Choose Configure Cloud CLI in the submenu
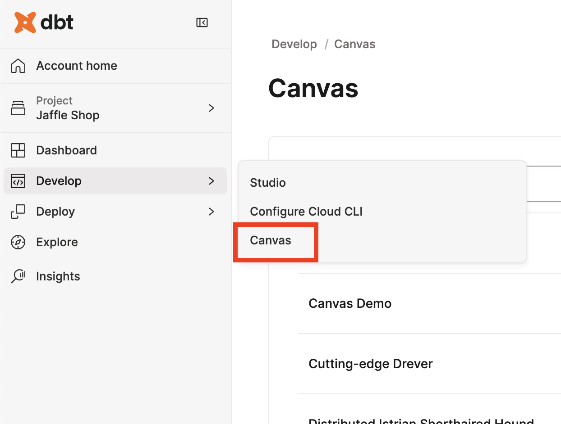The image size is (561, 424). pyautogui.click(x=306, y=211)
